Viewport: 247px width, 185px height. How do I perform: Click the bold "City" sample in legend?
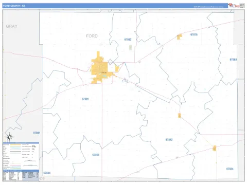(34, 146)
